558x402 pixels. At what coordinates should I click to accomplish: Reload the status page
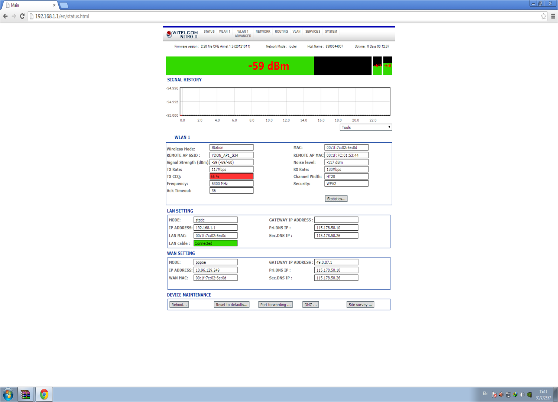tap(22, 16)
